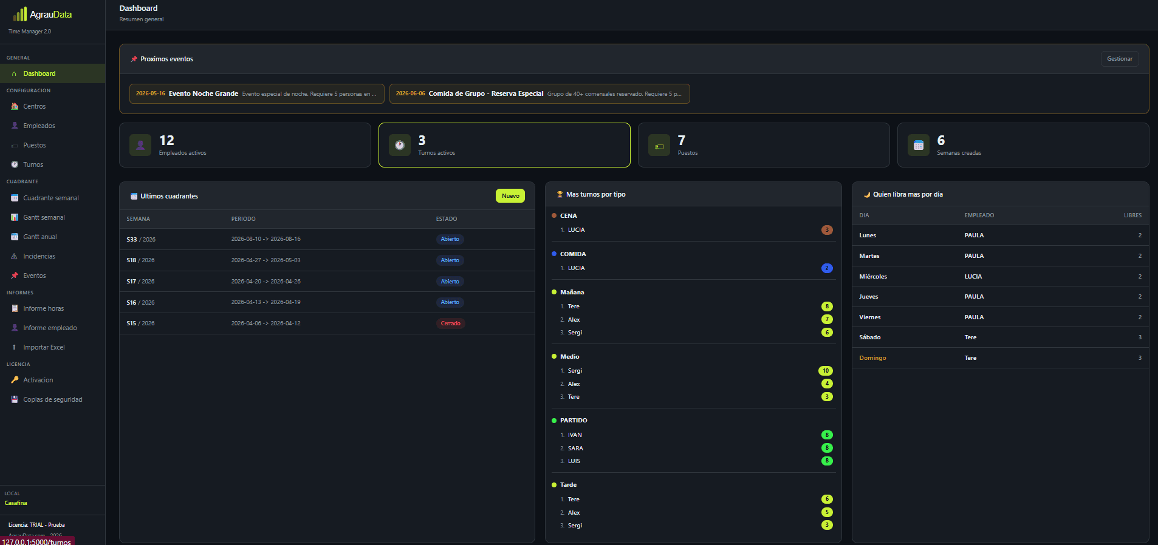This screenshot has height=545, width=1158.
Task: Click the Gestionar button
Action: click(x=1119, y=59)
